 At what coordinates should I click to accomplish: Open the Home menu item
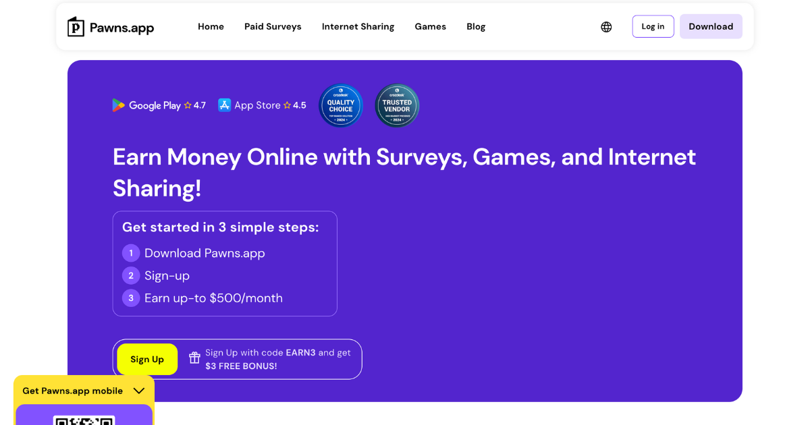211,27
